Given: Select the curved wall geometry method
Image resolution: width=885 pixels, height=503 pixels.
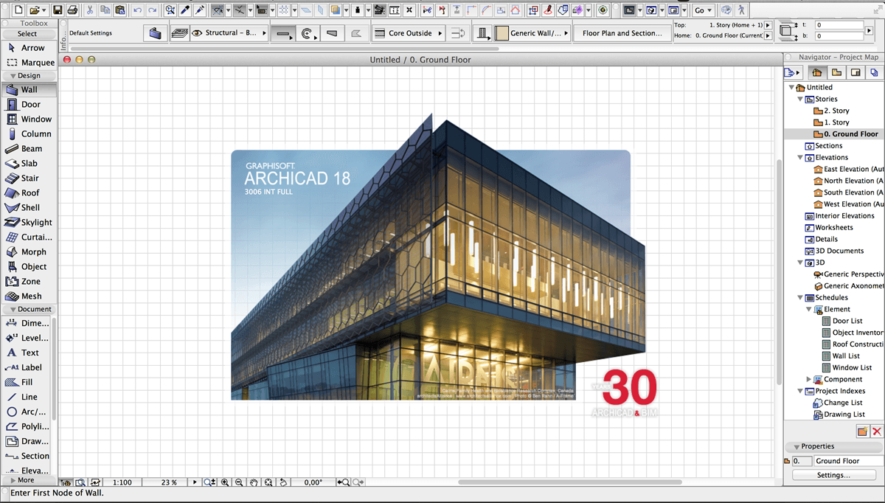Looking at the screenshot, I should tap(307, 33).
